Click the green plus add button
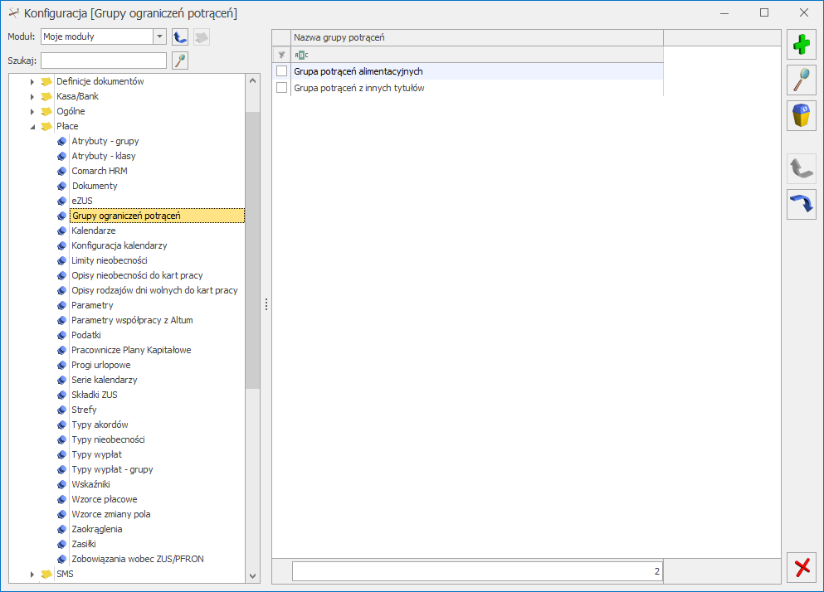824x592 pixels. 802,45
